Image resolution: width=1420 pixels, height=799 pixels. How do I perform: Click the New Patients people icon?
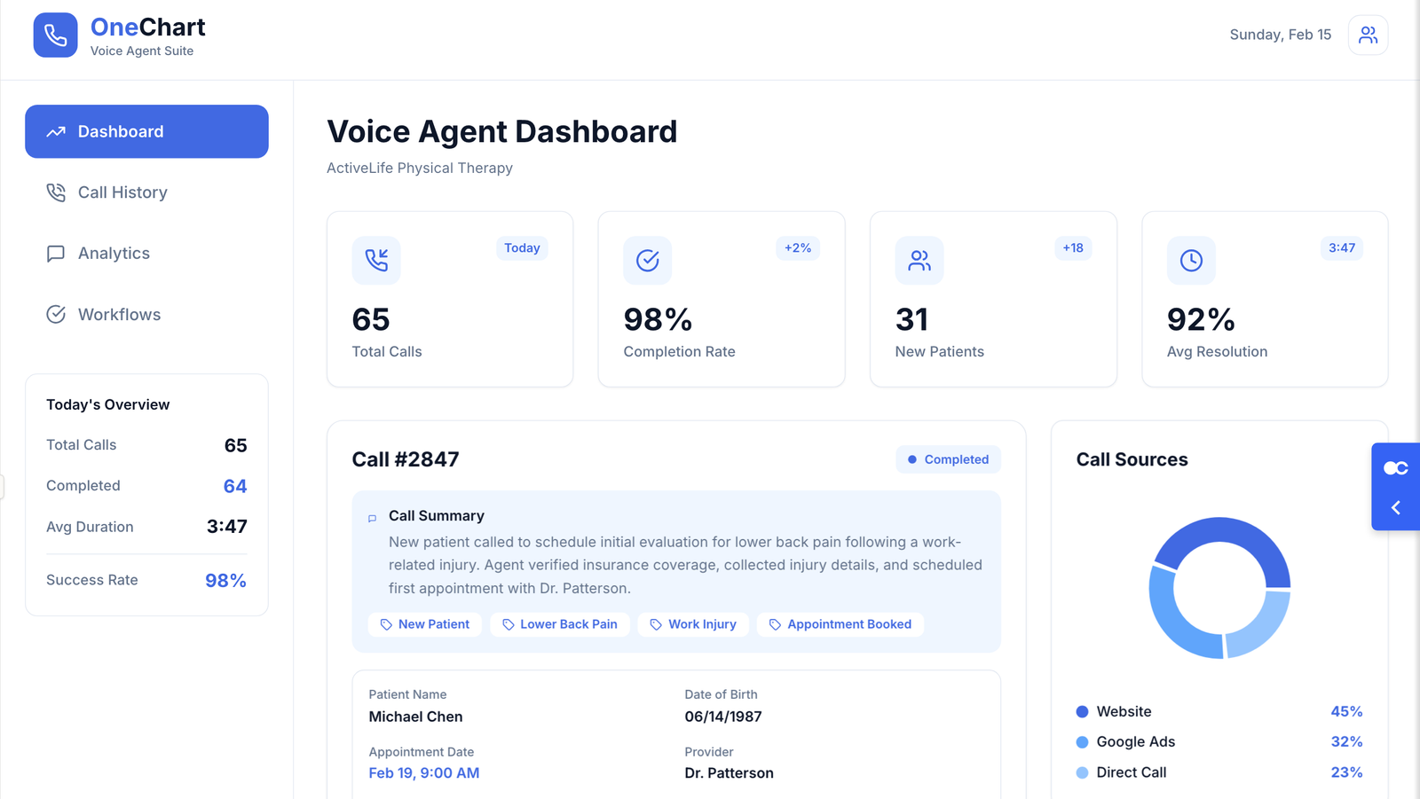(x=919, y=260)
